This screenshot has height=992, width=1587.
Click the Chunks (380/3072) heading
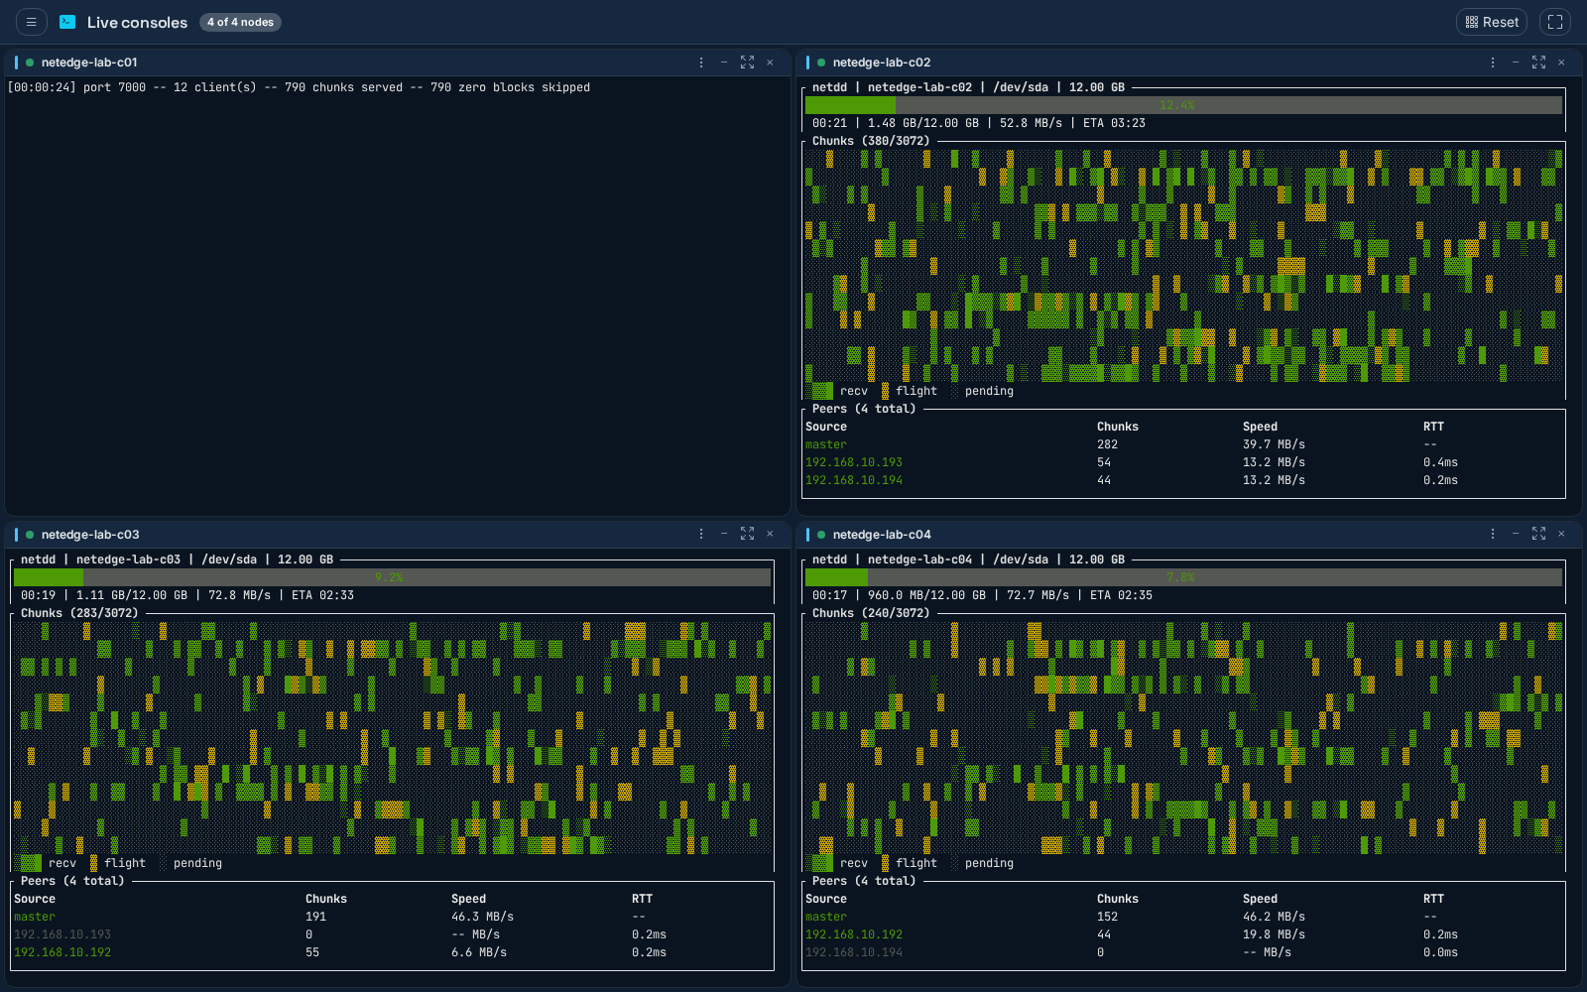point(871,141)
